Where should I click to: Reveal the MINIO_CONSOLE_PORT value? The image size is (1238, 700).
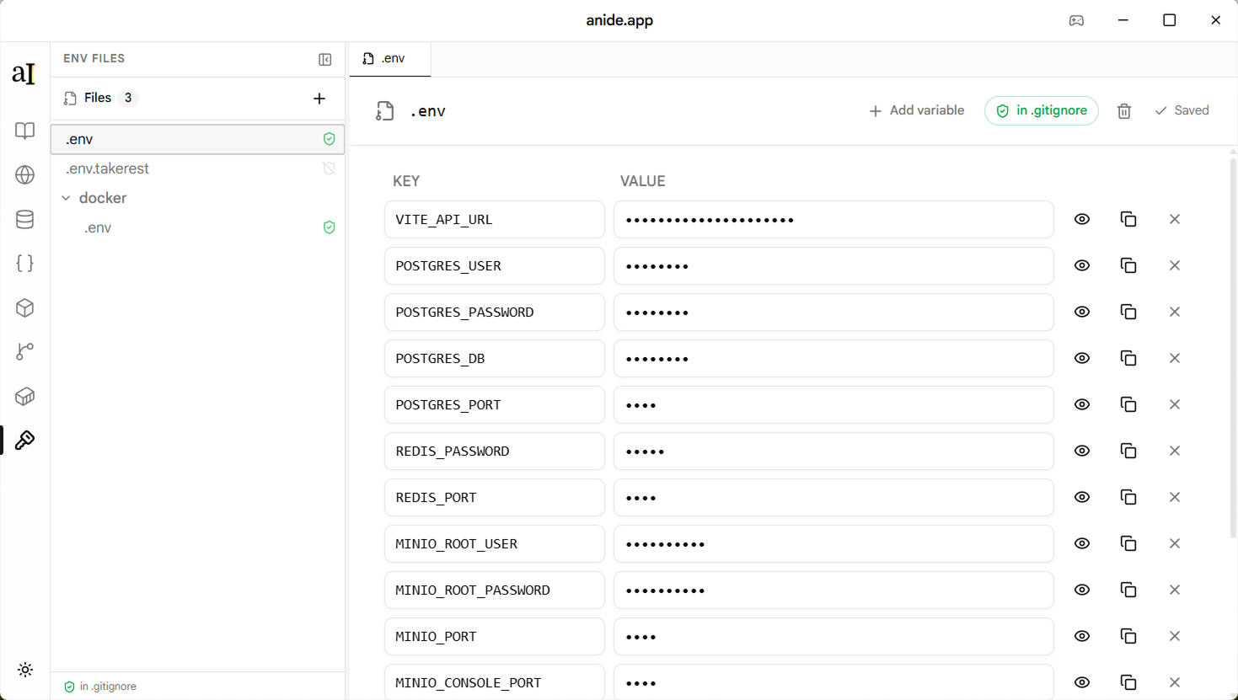pos(1082,682)
